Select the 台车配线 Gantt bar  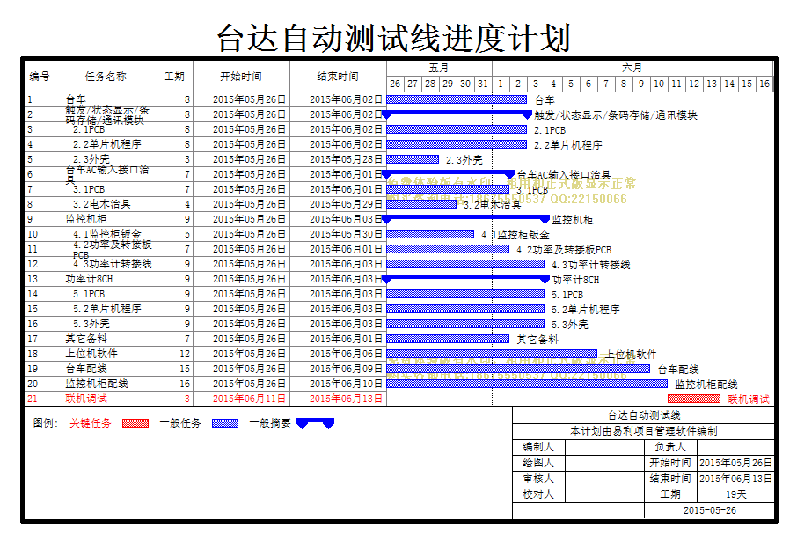(518, 369)
